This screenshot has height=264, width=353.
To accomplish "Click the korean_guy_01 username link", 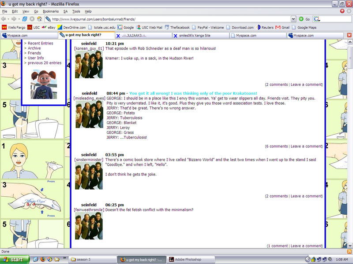I will (x=89, y=48).
